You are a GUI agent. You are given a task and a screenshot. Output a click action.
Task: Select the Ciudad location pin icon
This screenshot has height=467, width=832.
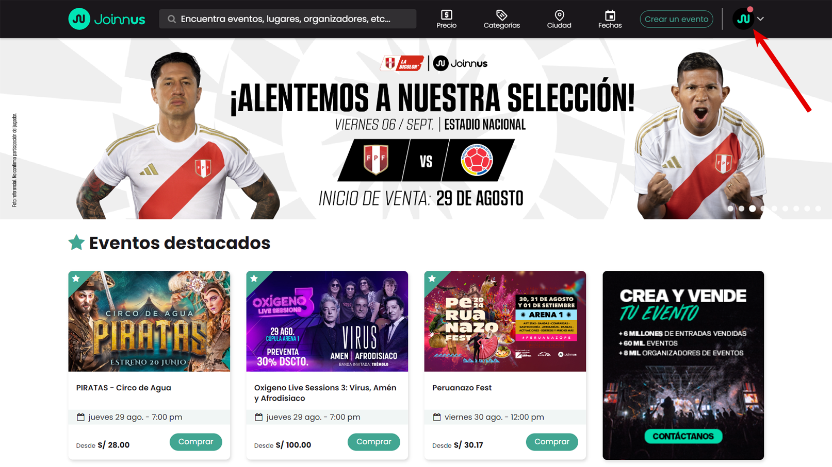tap(559, 15)
